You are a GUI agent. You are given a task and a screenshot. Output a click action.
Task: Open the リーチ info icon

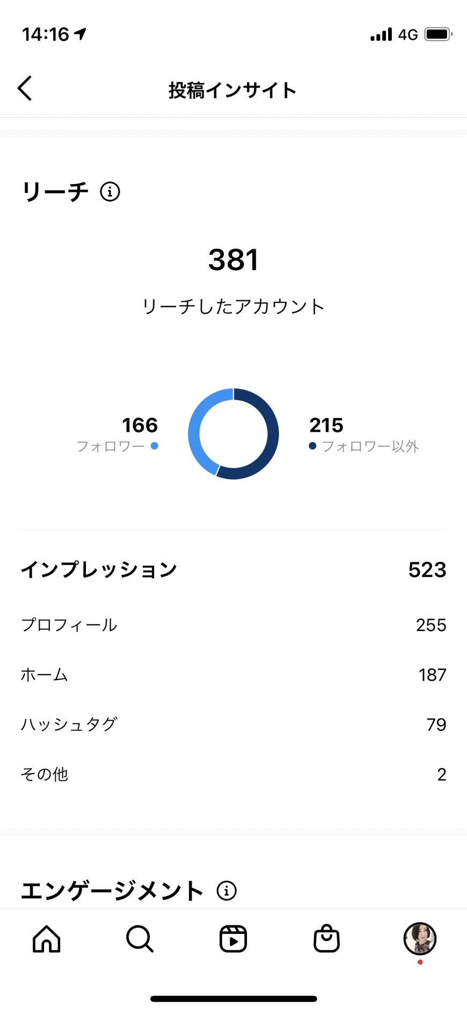pyautogui.click(x=110, y=191)
